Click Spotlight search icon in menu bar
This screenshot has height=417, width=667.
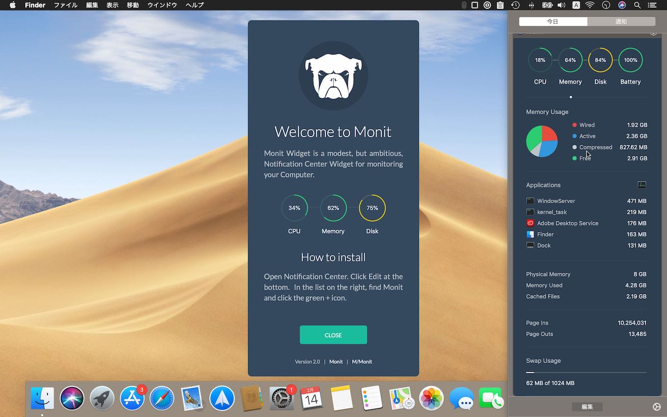pyautogui.click(x=637, y=5)
